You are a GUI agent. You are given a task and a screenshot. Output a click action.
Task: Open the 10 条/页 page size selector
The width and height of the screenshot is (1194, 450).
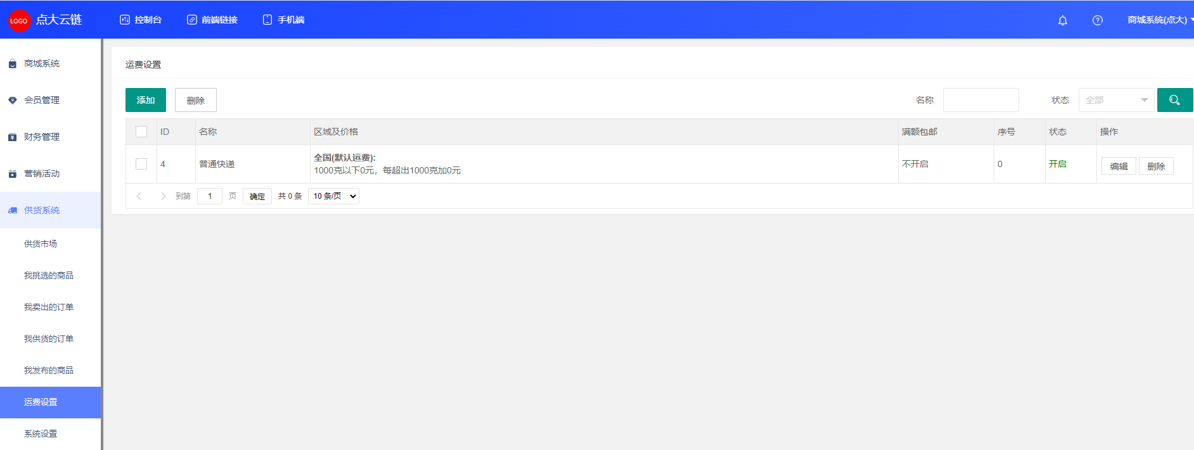point(333,196)
